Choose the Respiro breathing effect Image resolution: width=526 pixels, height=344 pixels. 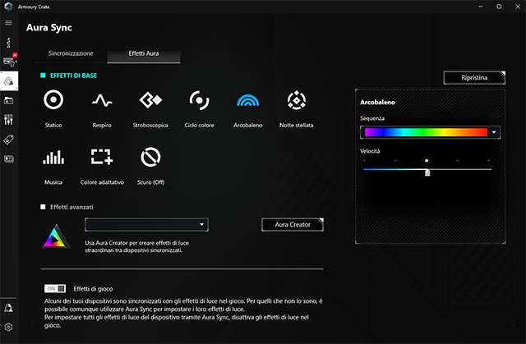102,100
